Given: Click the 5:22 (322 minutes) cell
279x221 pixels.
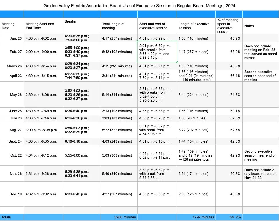Looking at the screenshot, I should 119,130.
